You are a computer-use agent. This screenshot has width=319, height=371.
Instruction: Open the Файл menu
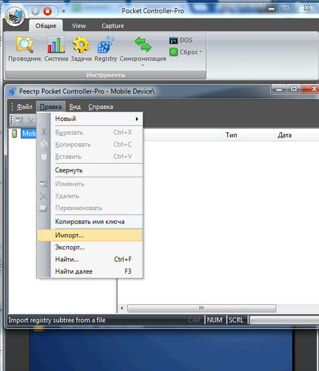[24, 107]
